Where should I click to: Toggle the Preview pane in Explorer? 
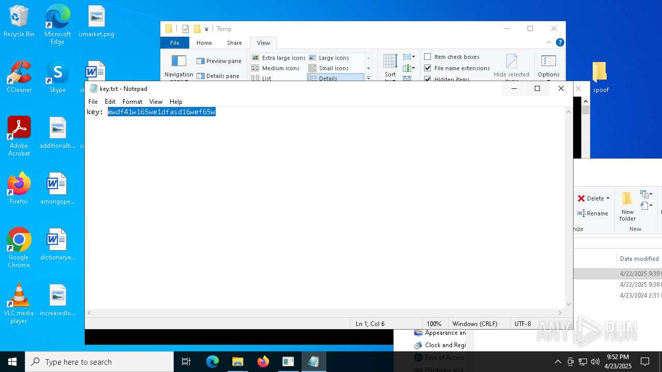(219, 61)
